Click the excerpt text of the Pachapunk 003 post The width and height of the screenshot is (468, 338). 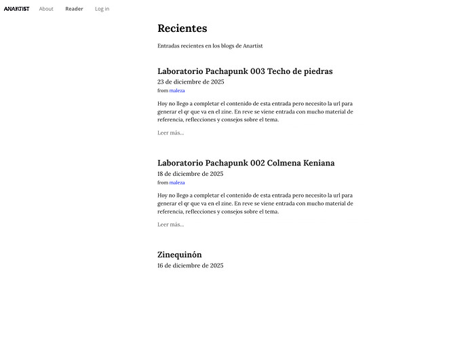[x=255, y=111]
